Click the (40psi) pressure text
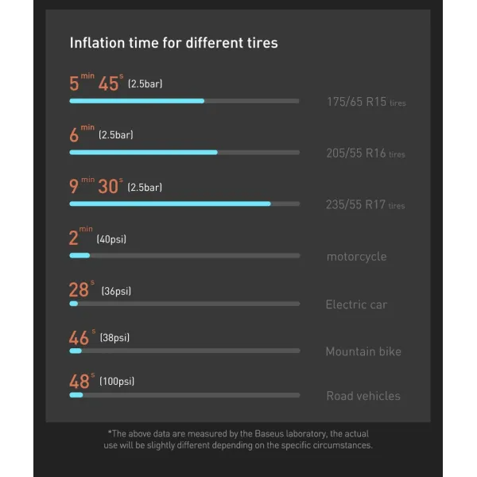477x477 pixels. [111, 239]
